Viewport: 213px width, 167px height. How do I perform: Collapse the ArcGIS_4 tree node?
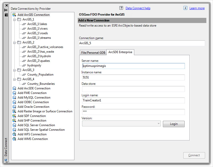14,79
